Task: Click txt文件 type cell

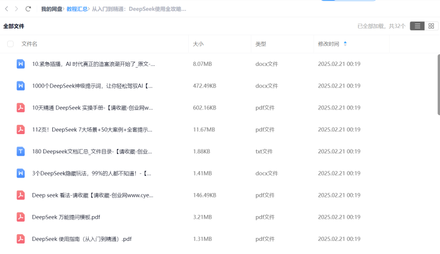Action: click(264, 151)
